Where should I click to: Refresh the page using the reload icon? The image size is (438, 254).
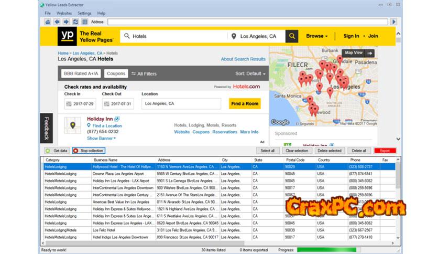75,22
